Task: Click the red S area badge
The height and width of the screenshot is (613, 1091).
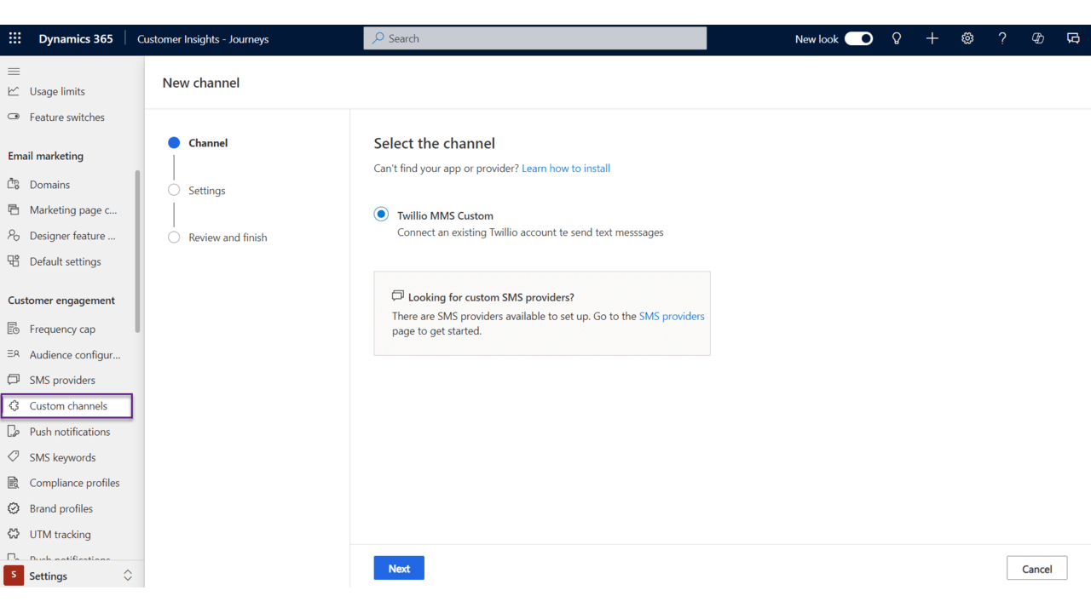Action: pos(14,576)
